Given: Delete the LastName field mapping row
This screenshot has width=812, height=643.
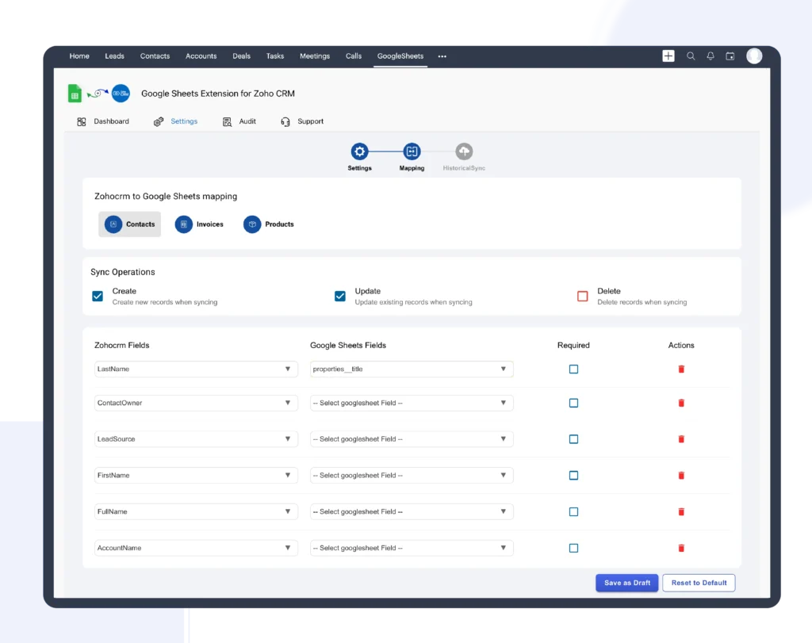Looking at the screenshot, I should coord(680,369).
